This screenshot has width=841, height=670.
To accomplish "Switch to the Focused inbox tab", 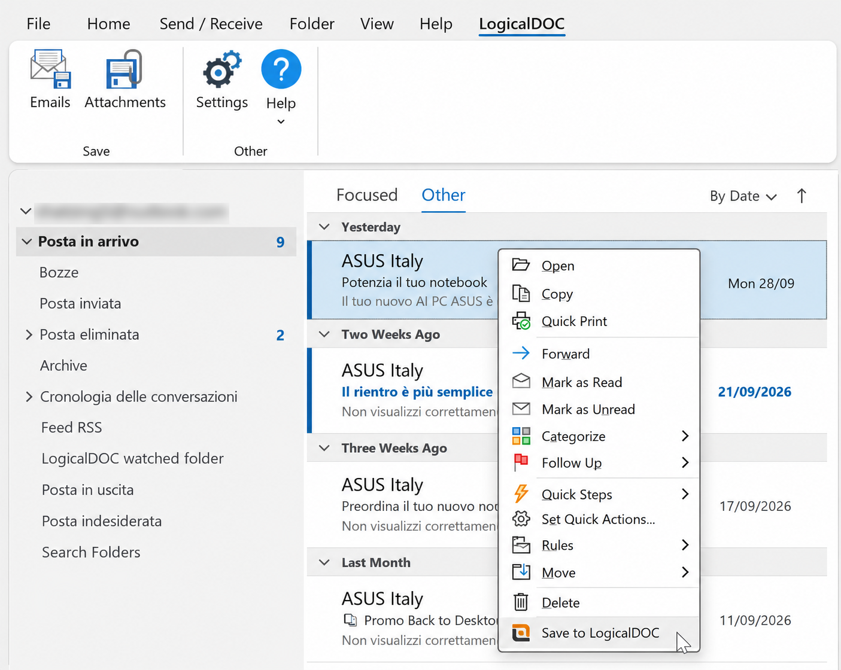I will pos(367,195).
